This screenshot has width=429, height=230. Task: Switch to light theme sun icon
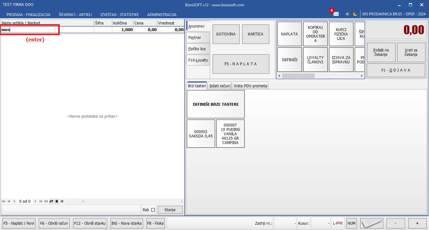(x=347, y=14)
